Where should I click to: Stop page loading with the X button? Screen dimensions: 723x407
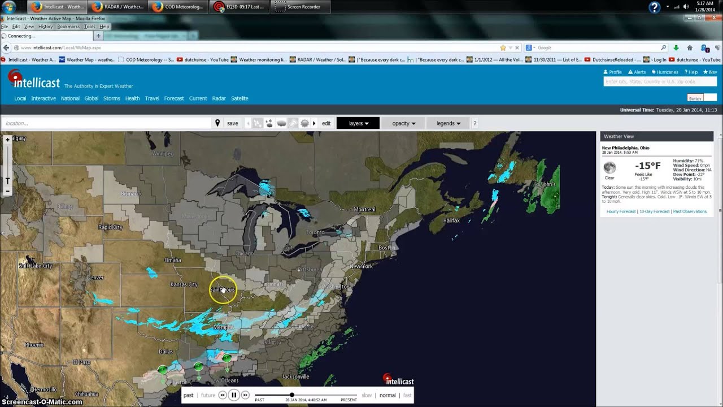tap(517, 48)
